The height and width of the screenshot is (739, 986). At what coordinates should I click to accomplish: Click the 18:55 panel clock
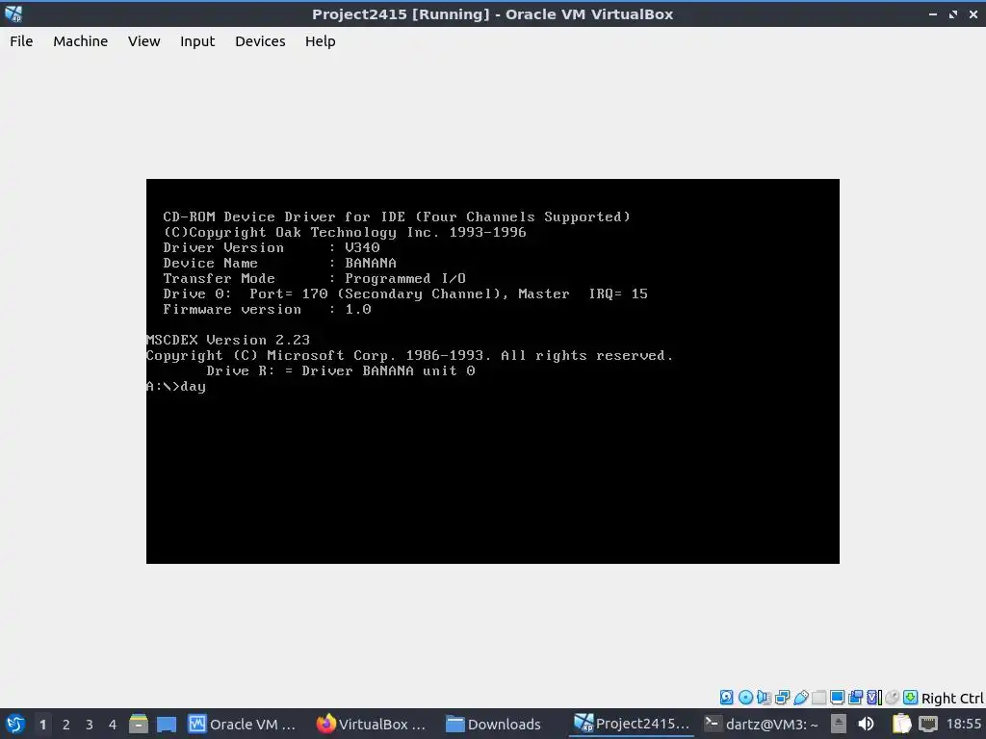point(964,724)
